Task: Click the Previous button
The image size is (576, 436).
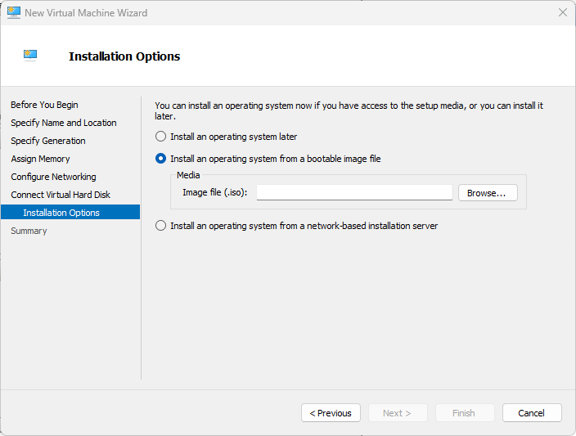Action: point(331,413)
